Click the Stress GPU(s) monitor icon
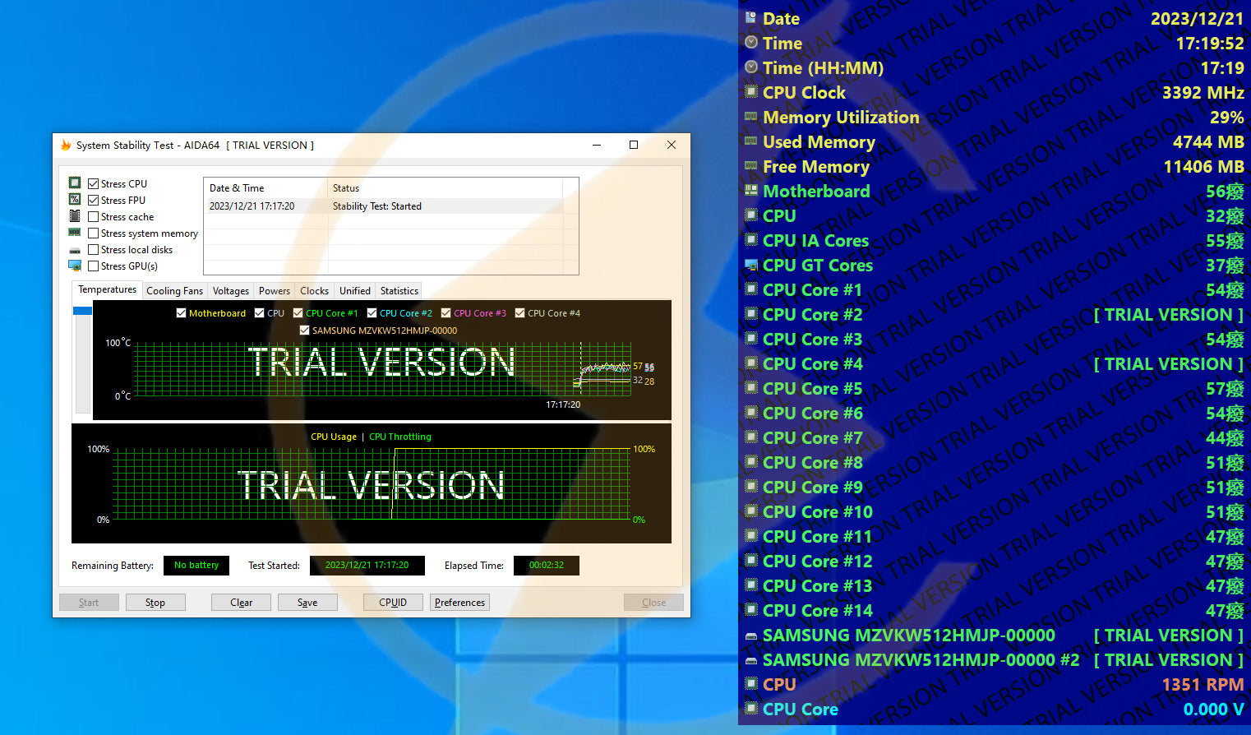Image resolution: width=1251 pixels, height=735 pixels. pos(75,266)
